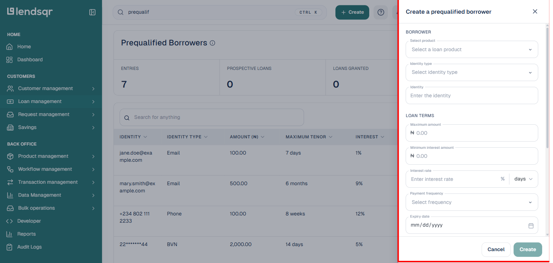This screenshot has height=263, width=553.
Task: Open Audit Logs via its clipboard icon
Action: tap(9, 247)
